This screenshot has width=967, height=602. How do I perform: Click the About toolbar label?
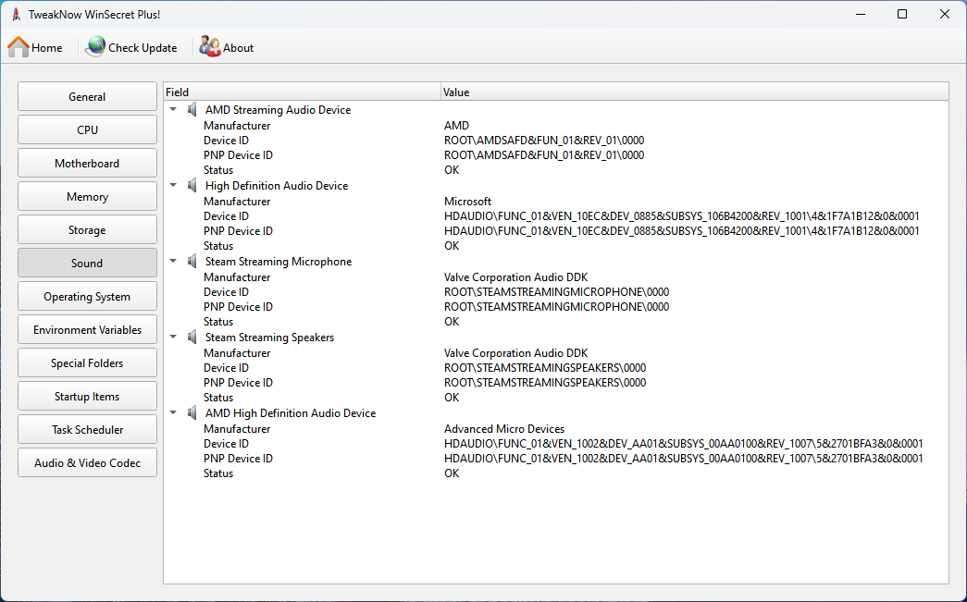pyautogui.click(x=238, y=47)
